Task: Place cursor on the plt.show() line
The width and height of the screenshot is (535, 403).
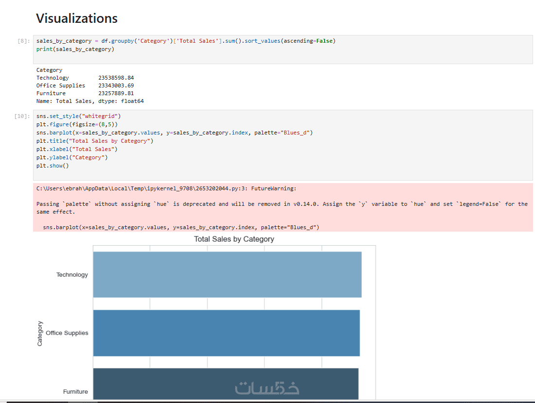Action: coord(52,166)
